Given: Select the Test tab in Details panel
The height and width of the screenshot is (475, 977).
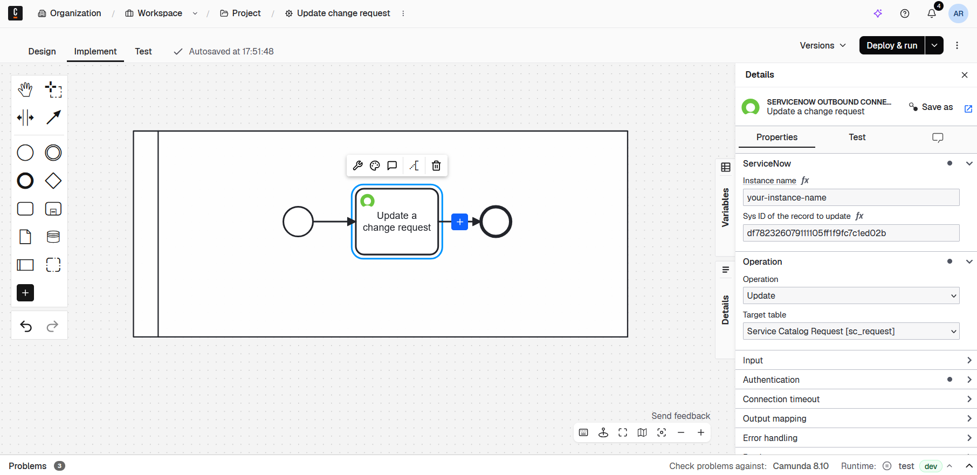Looking at the screenshot, I should click(x=857, y=137).
